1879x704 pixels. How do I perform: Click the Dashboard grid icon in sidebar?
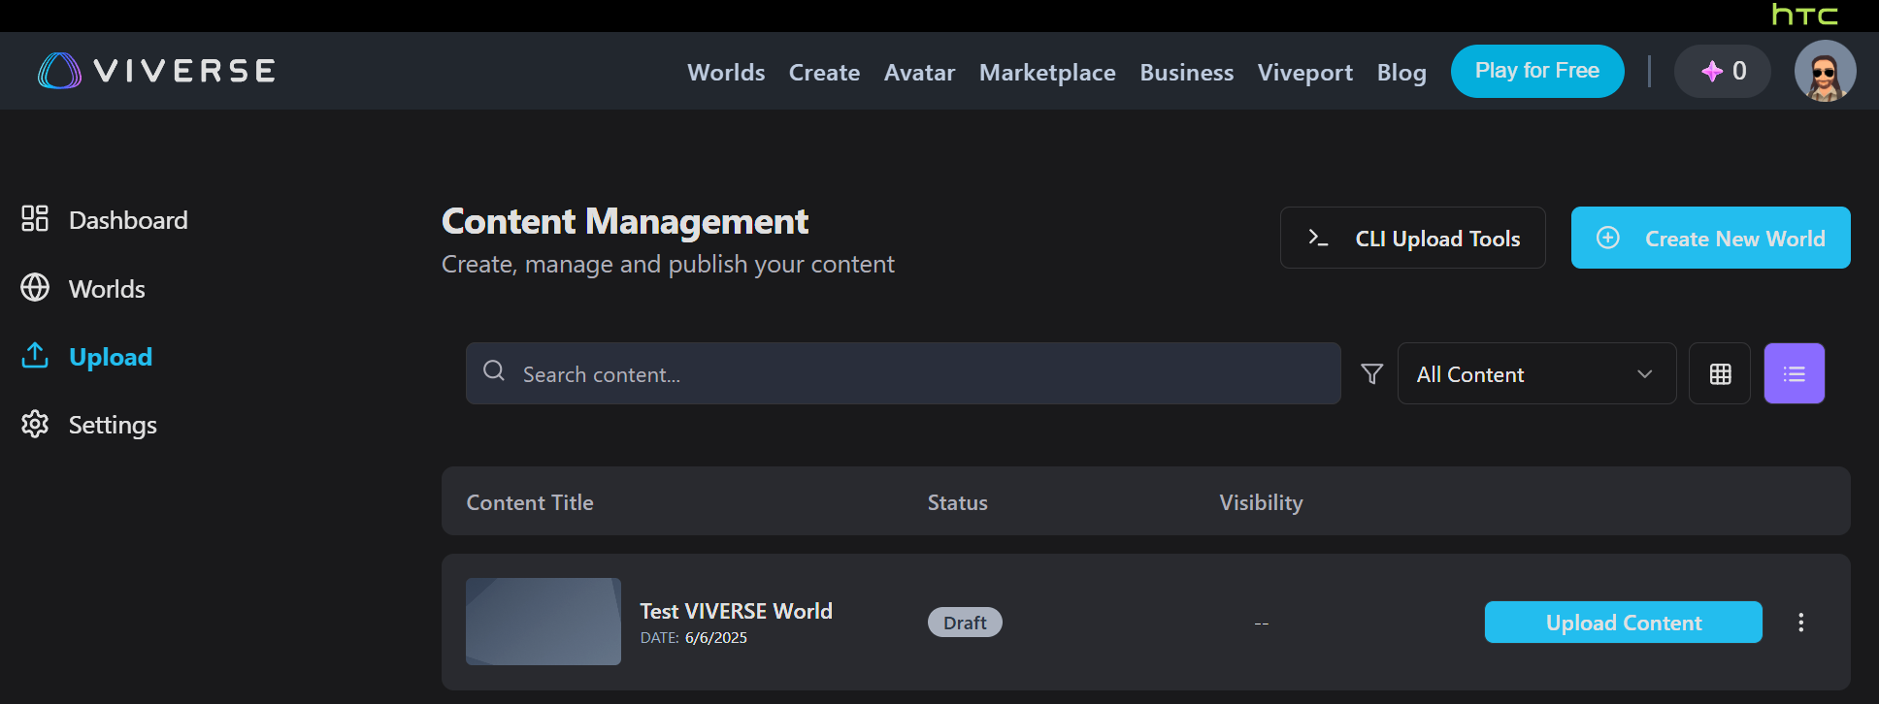35,219
